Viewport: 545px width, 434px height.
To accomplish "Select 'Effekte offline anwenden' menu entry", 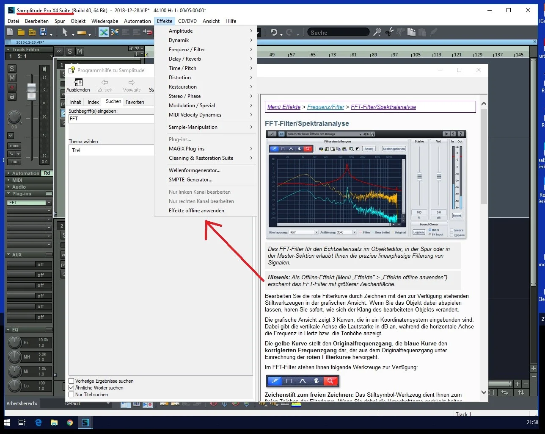I will (x=206, y=211).
